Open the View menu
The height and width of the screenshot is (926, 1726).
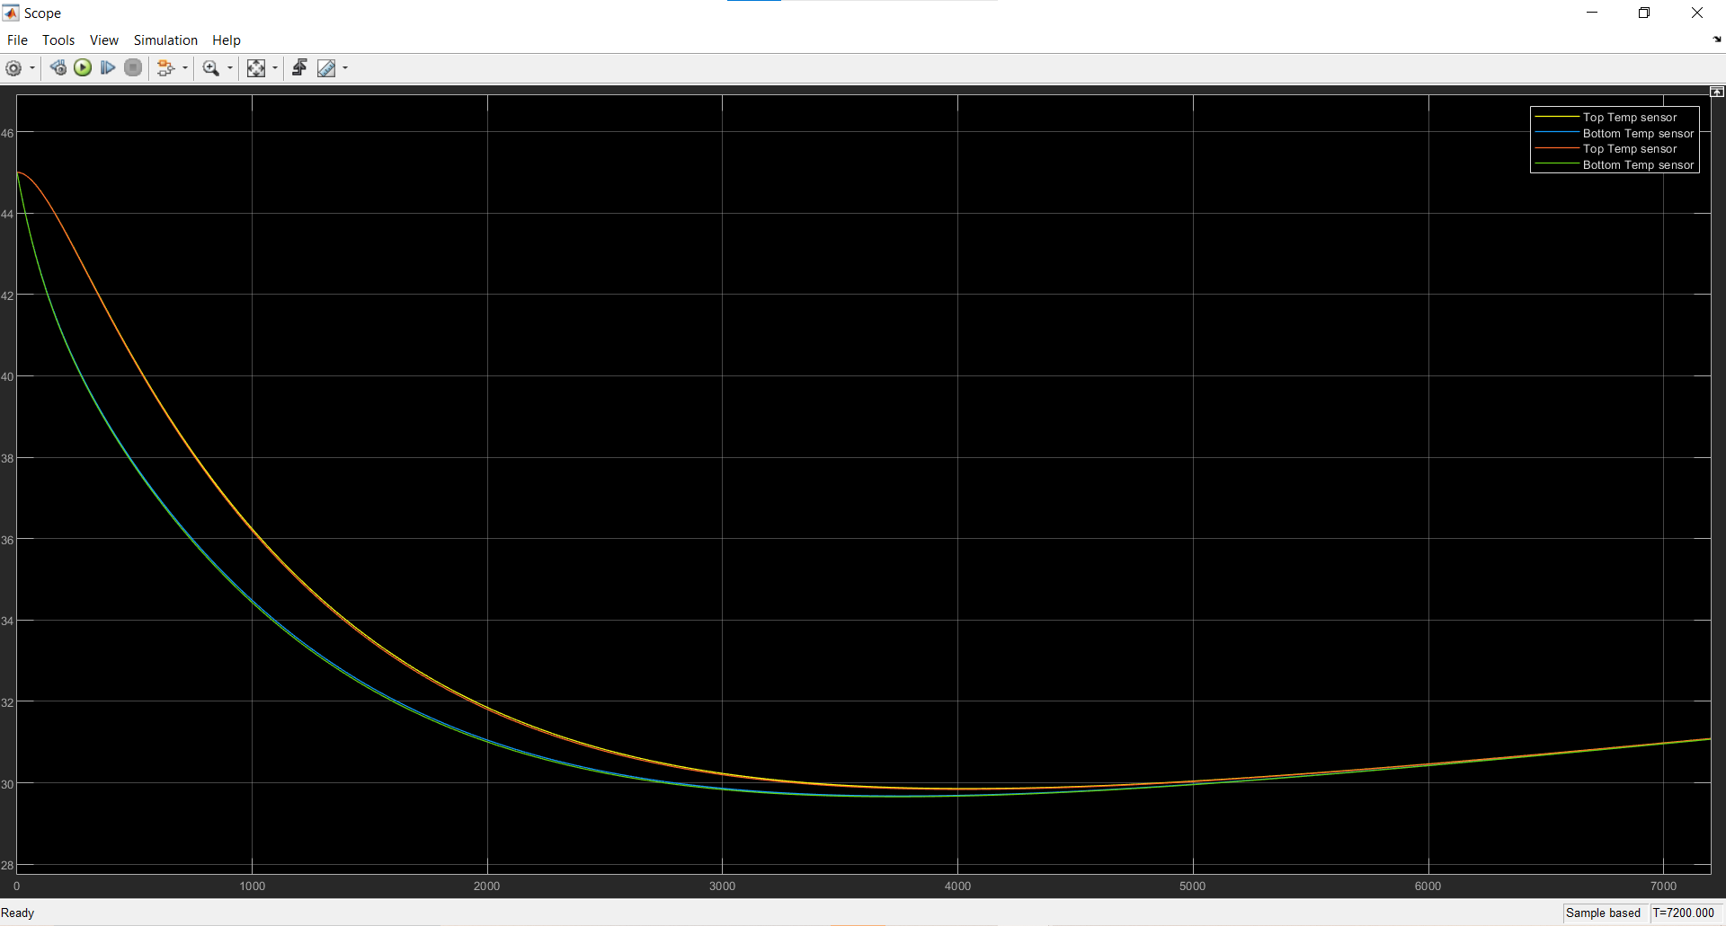click(103, 40)
